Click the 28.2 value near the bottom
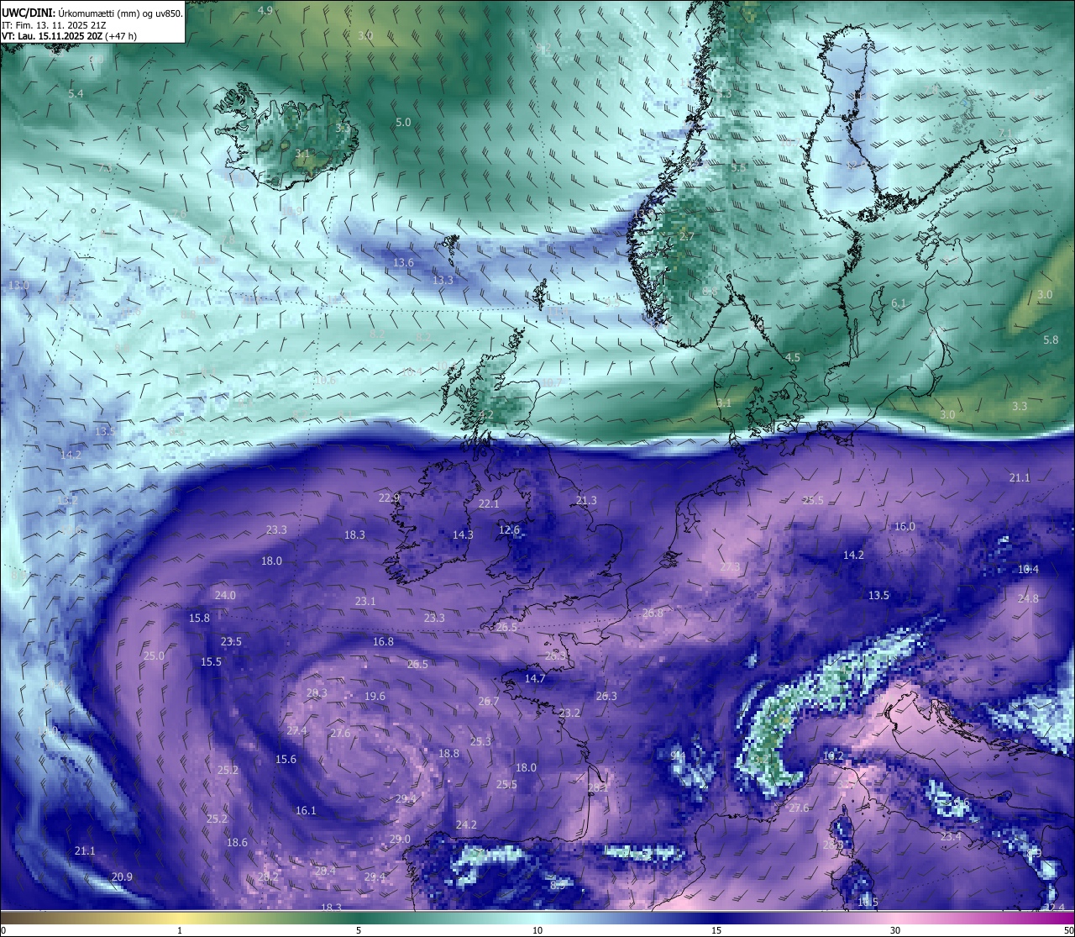 268,876
